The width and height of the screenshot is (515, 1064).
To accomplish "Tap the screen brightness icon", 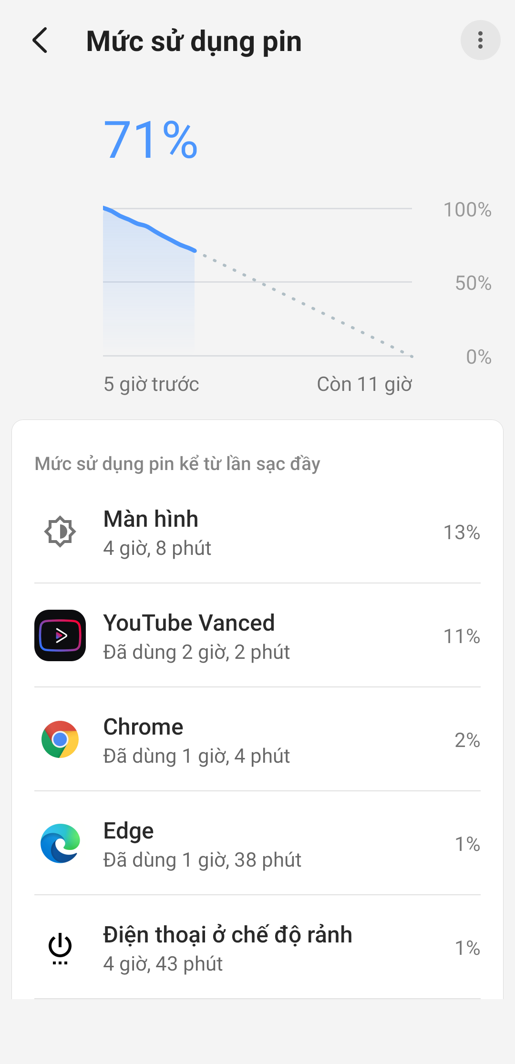I will pos(60,532).
